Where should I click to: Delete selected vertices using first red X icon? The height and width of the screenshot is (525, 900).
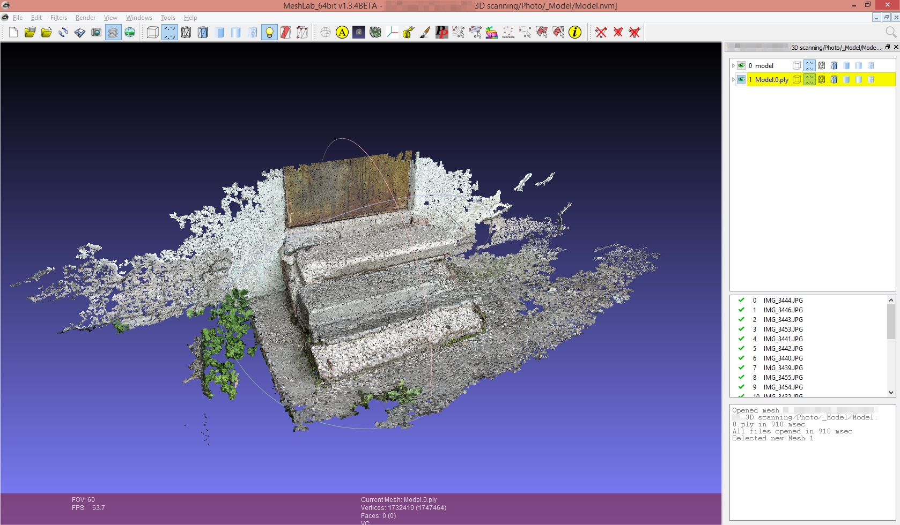pos(601,33)
